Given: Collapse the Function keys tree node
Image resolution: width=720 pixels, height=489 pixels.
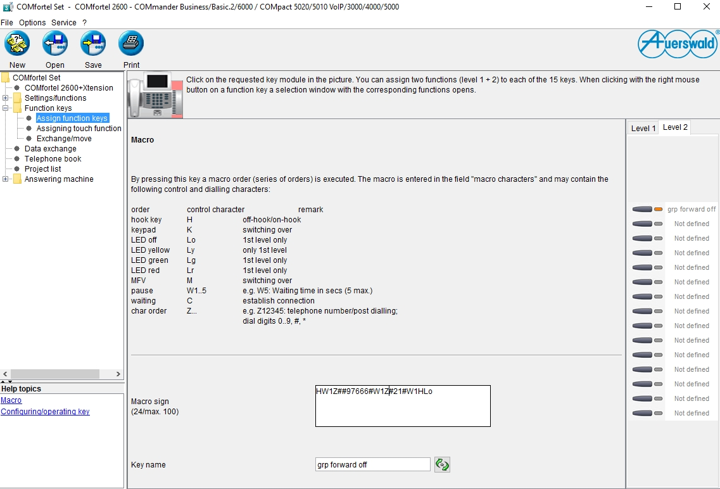Looking at the screenshot, I should [5, 108].
